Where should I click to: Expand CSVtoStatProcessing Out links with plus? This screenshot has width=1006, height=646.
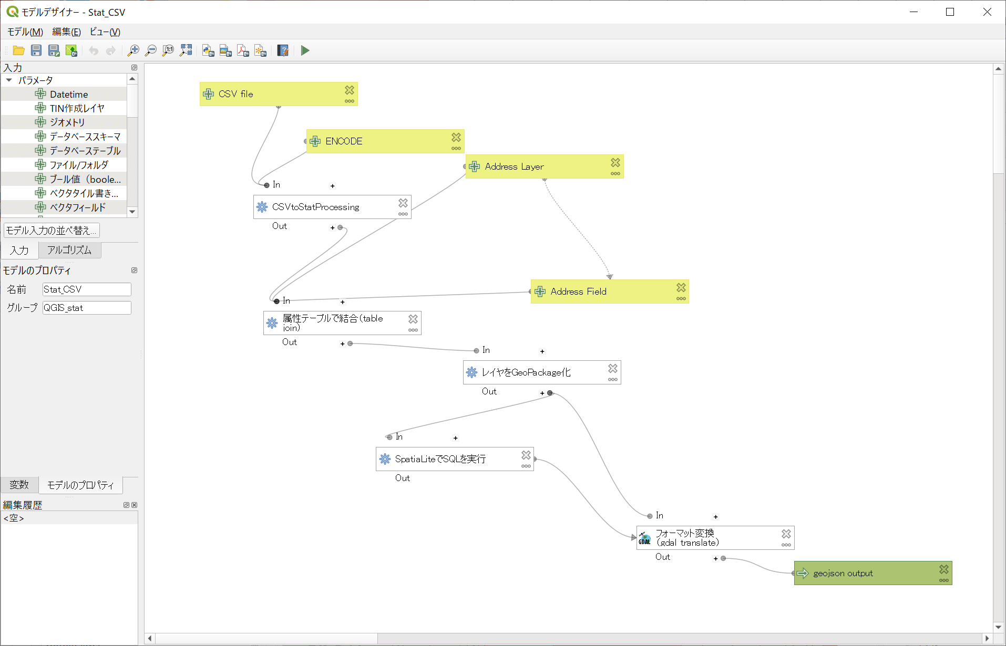click(332, 227)
